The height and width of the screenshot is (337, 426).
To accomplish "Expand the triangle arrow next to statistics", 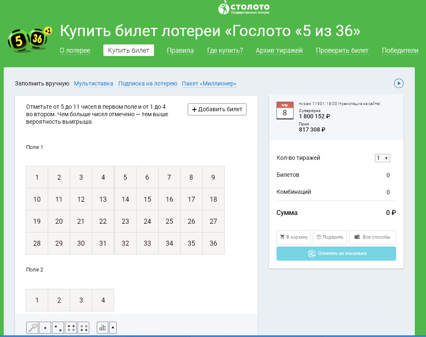I will coord(113,327).
